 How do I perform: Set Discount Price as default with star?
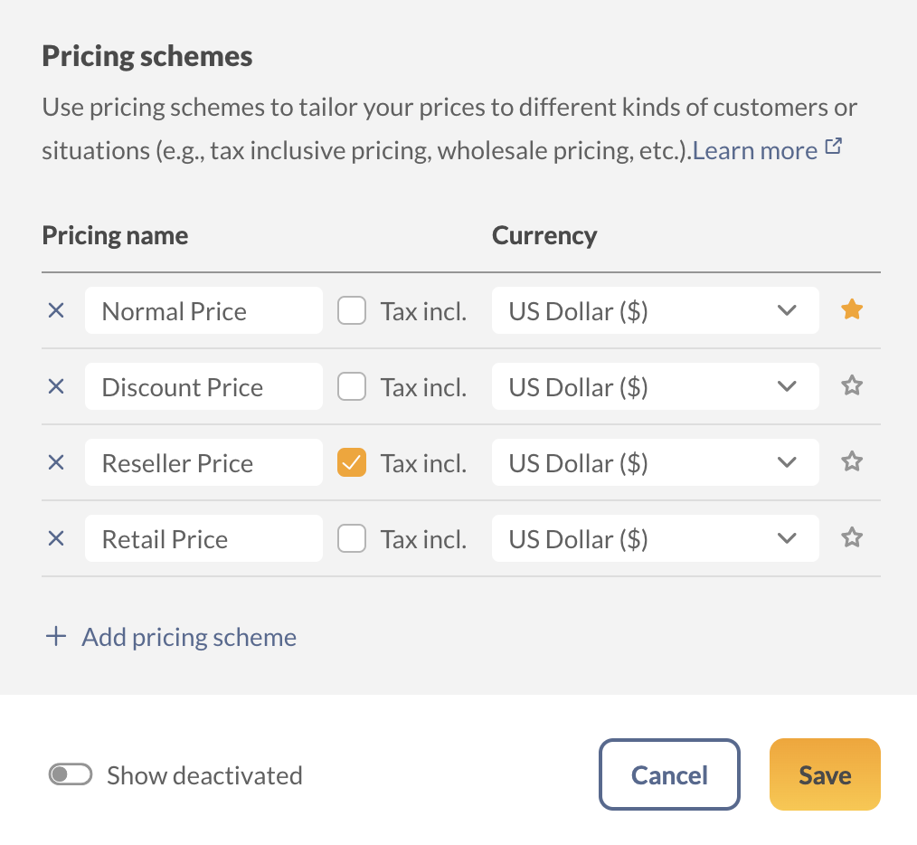pos(851,386)
